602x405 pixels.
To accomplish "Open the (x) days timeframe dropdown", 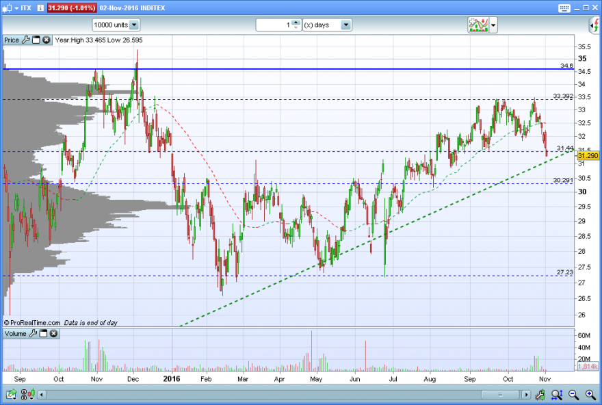I will point(346,25).
